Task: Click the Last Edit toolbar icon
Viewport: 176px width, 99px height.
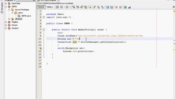Action: [x=57, y=7]
